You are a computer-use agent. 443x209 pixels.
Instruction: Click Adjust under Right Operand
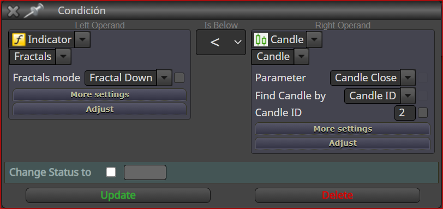coord(343,143)
